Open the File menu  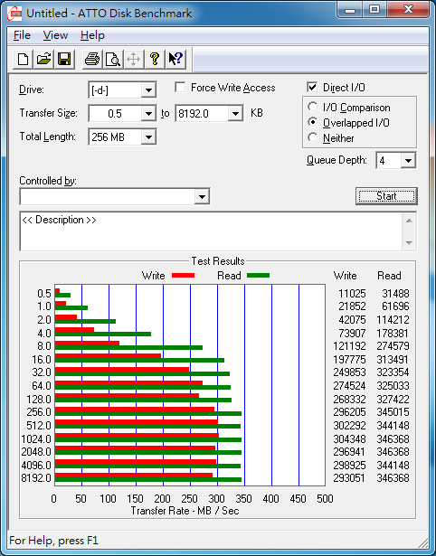click(x=22, y=35)
